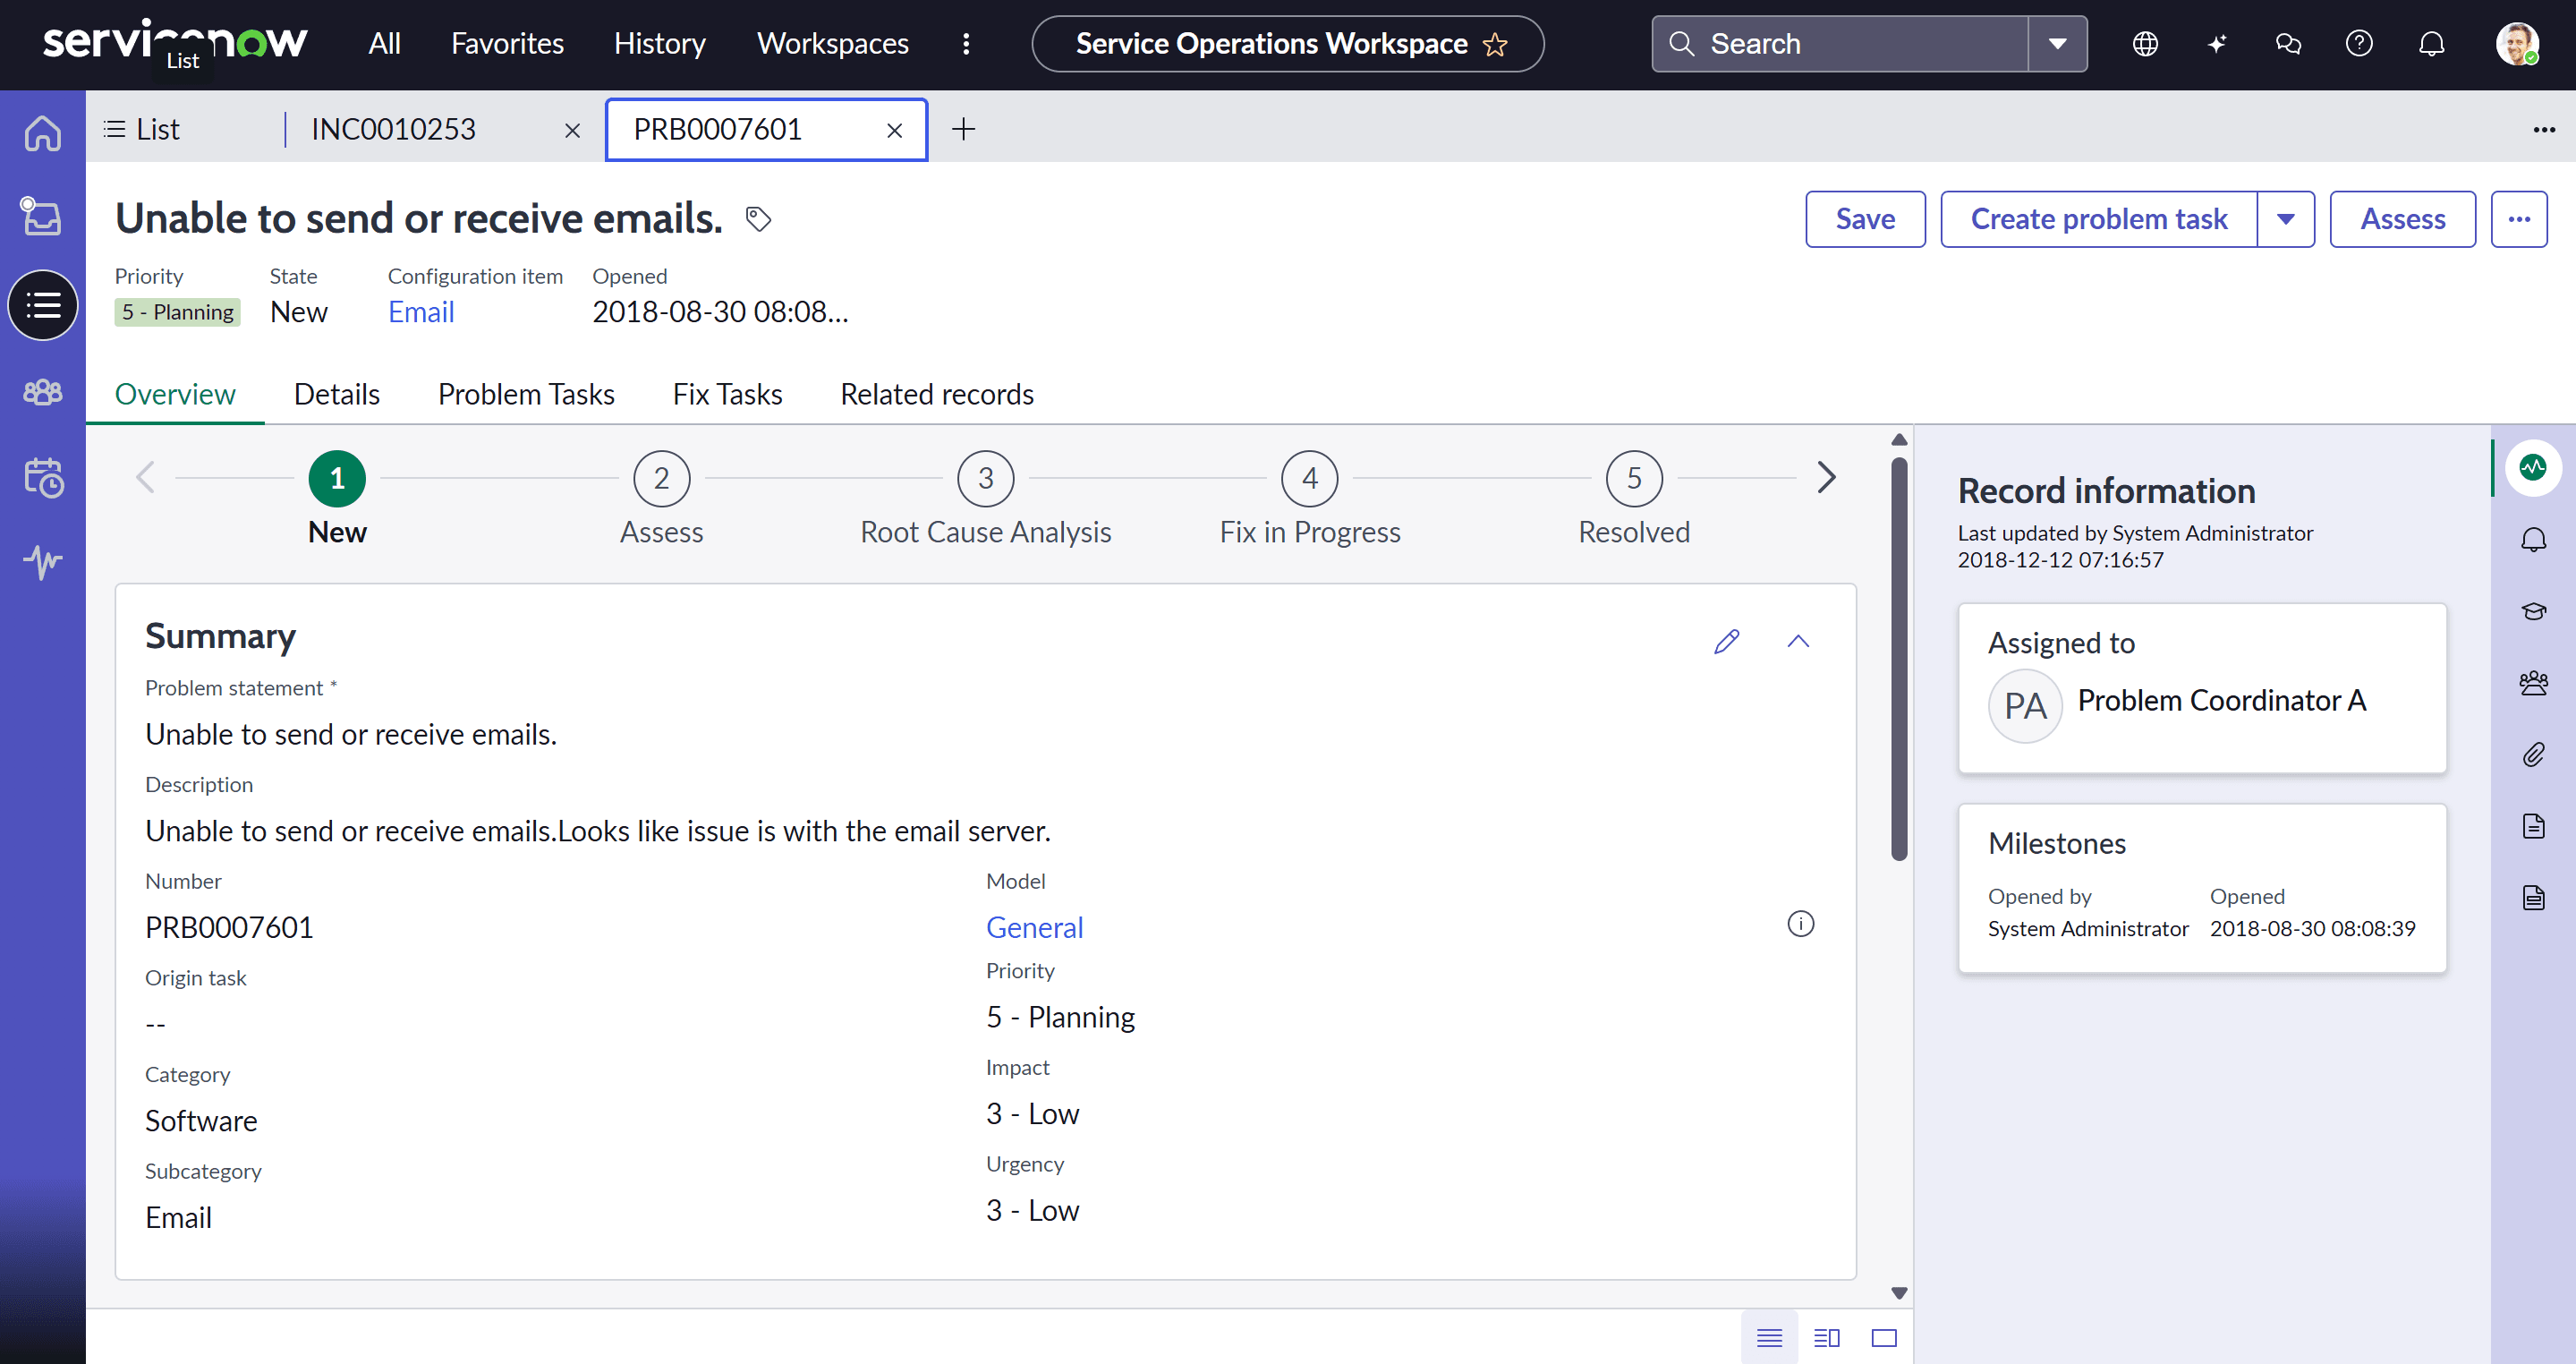Open the Inbox icon in left sidebar

[x=42, y=216]
